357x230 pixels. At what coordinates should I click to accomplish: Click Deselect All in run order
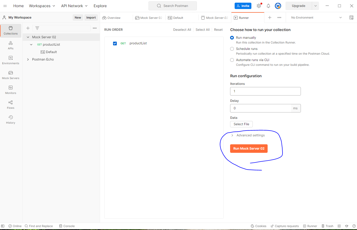click(x=182, y=30)
